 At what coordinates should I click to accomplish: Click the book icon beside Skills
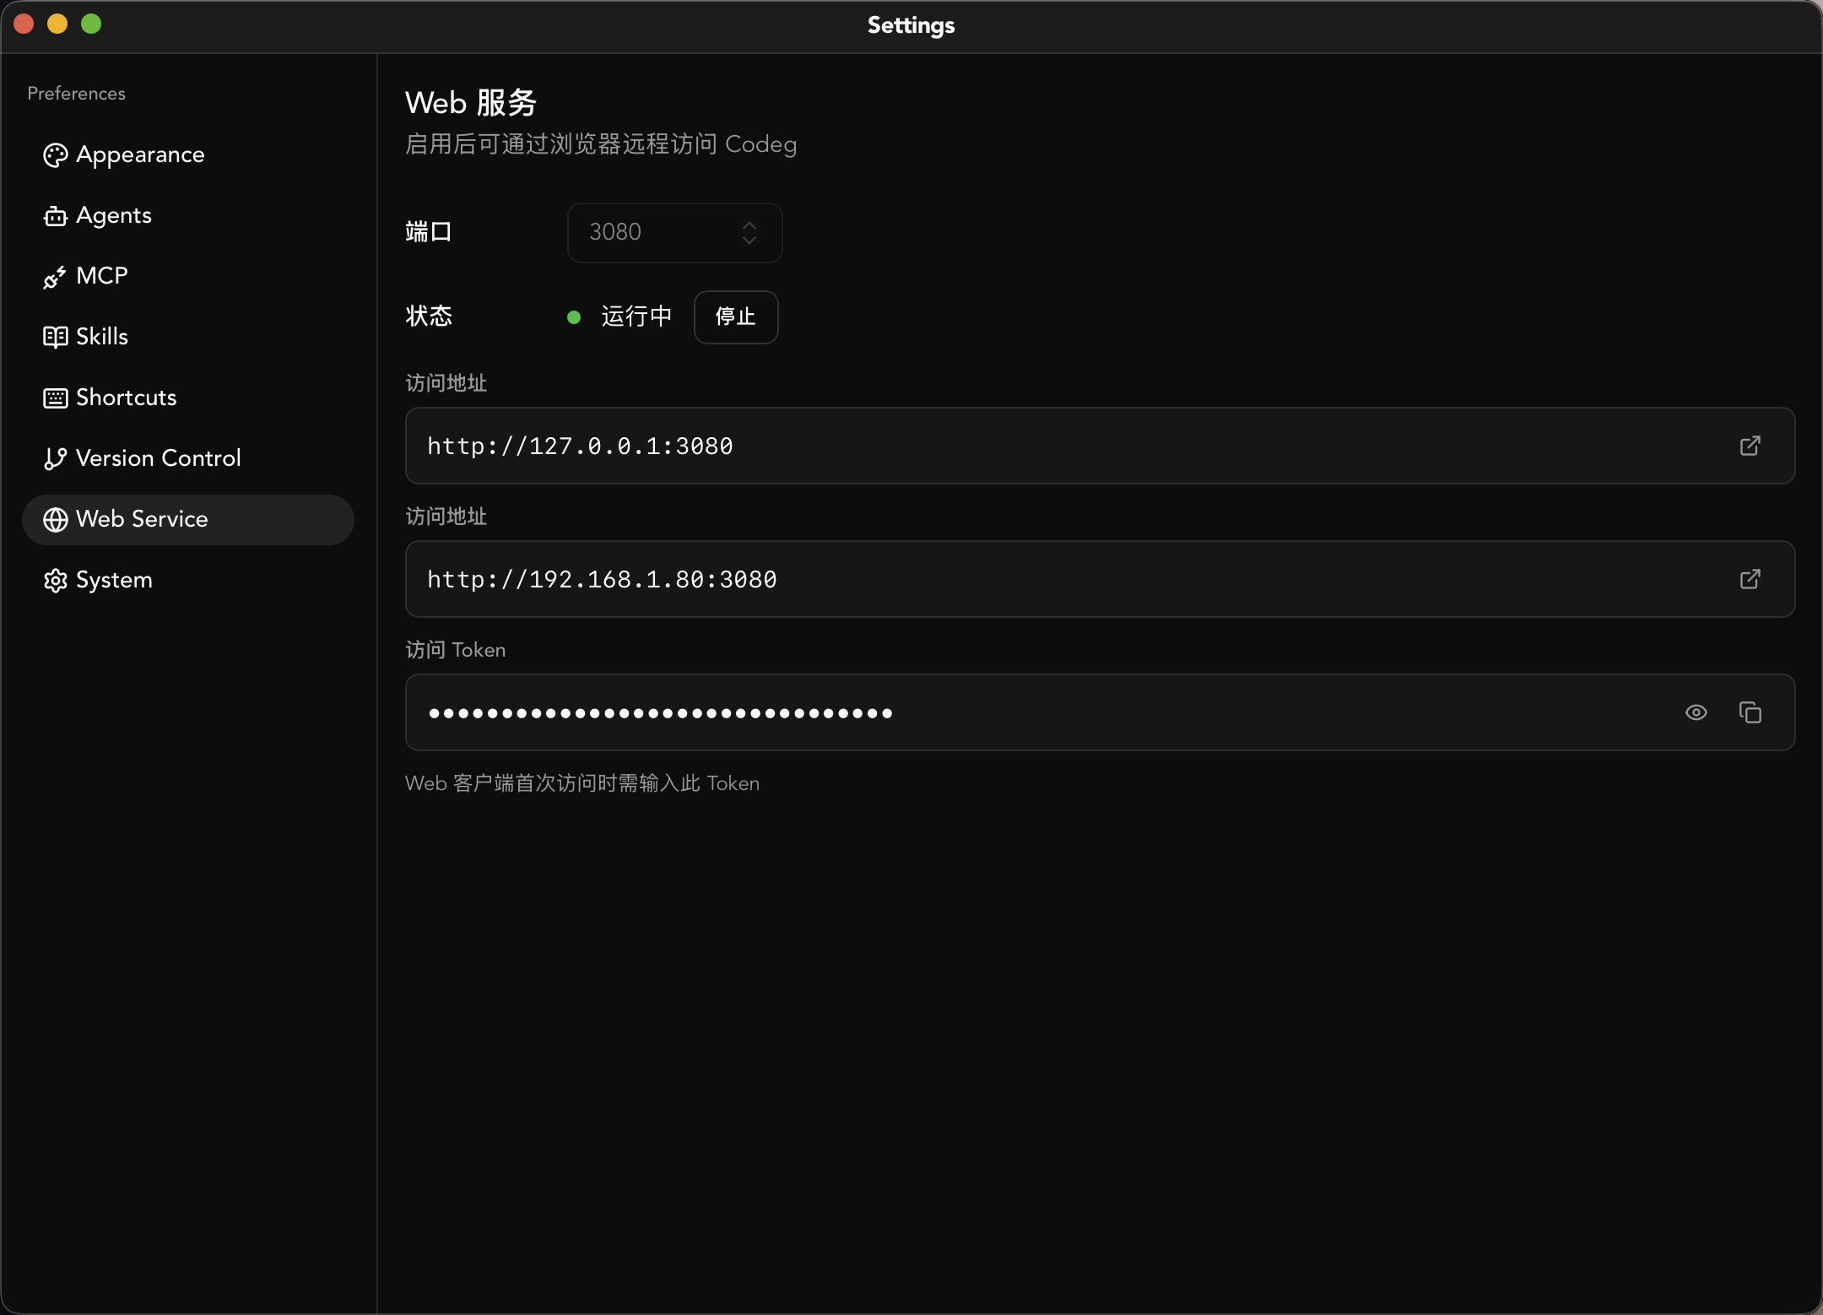(56, 338)
